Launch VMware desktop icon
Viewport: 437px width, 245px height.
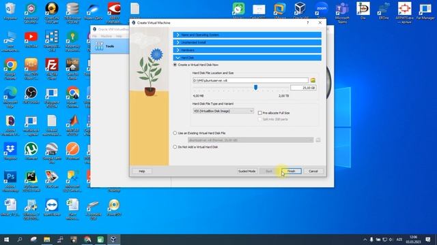pos(279,11)
